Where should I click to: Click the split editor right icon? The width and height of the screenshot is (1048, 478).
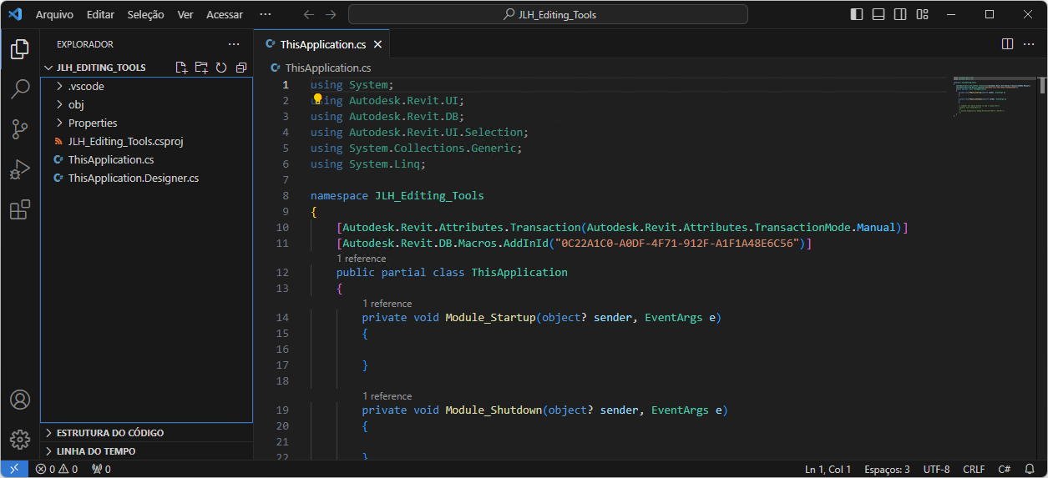tap(1007, 44)
